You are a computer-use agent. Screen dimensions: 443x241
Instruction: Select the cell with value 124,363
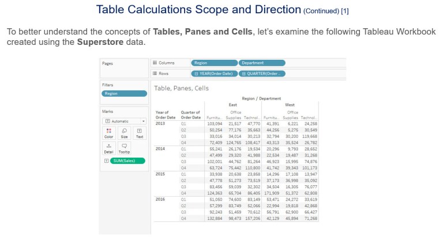tap(215, 193)
